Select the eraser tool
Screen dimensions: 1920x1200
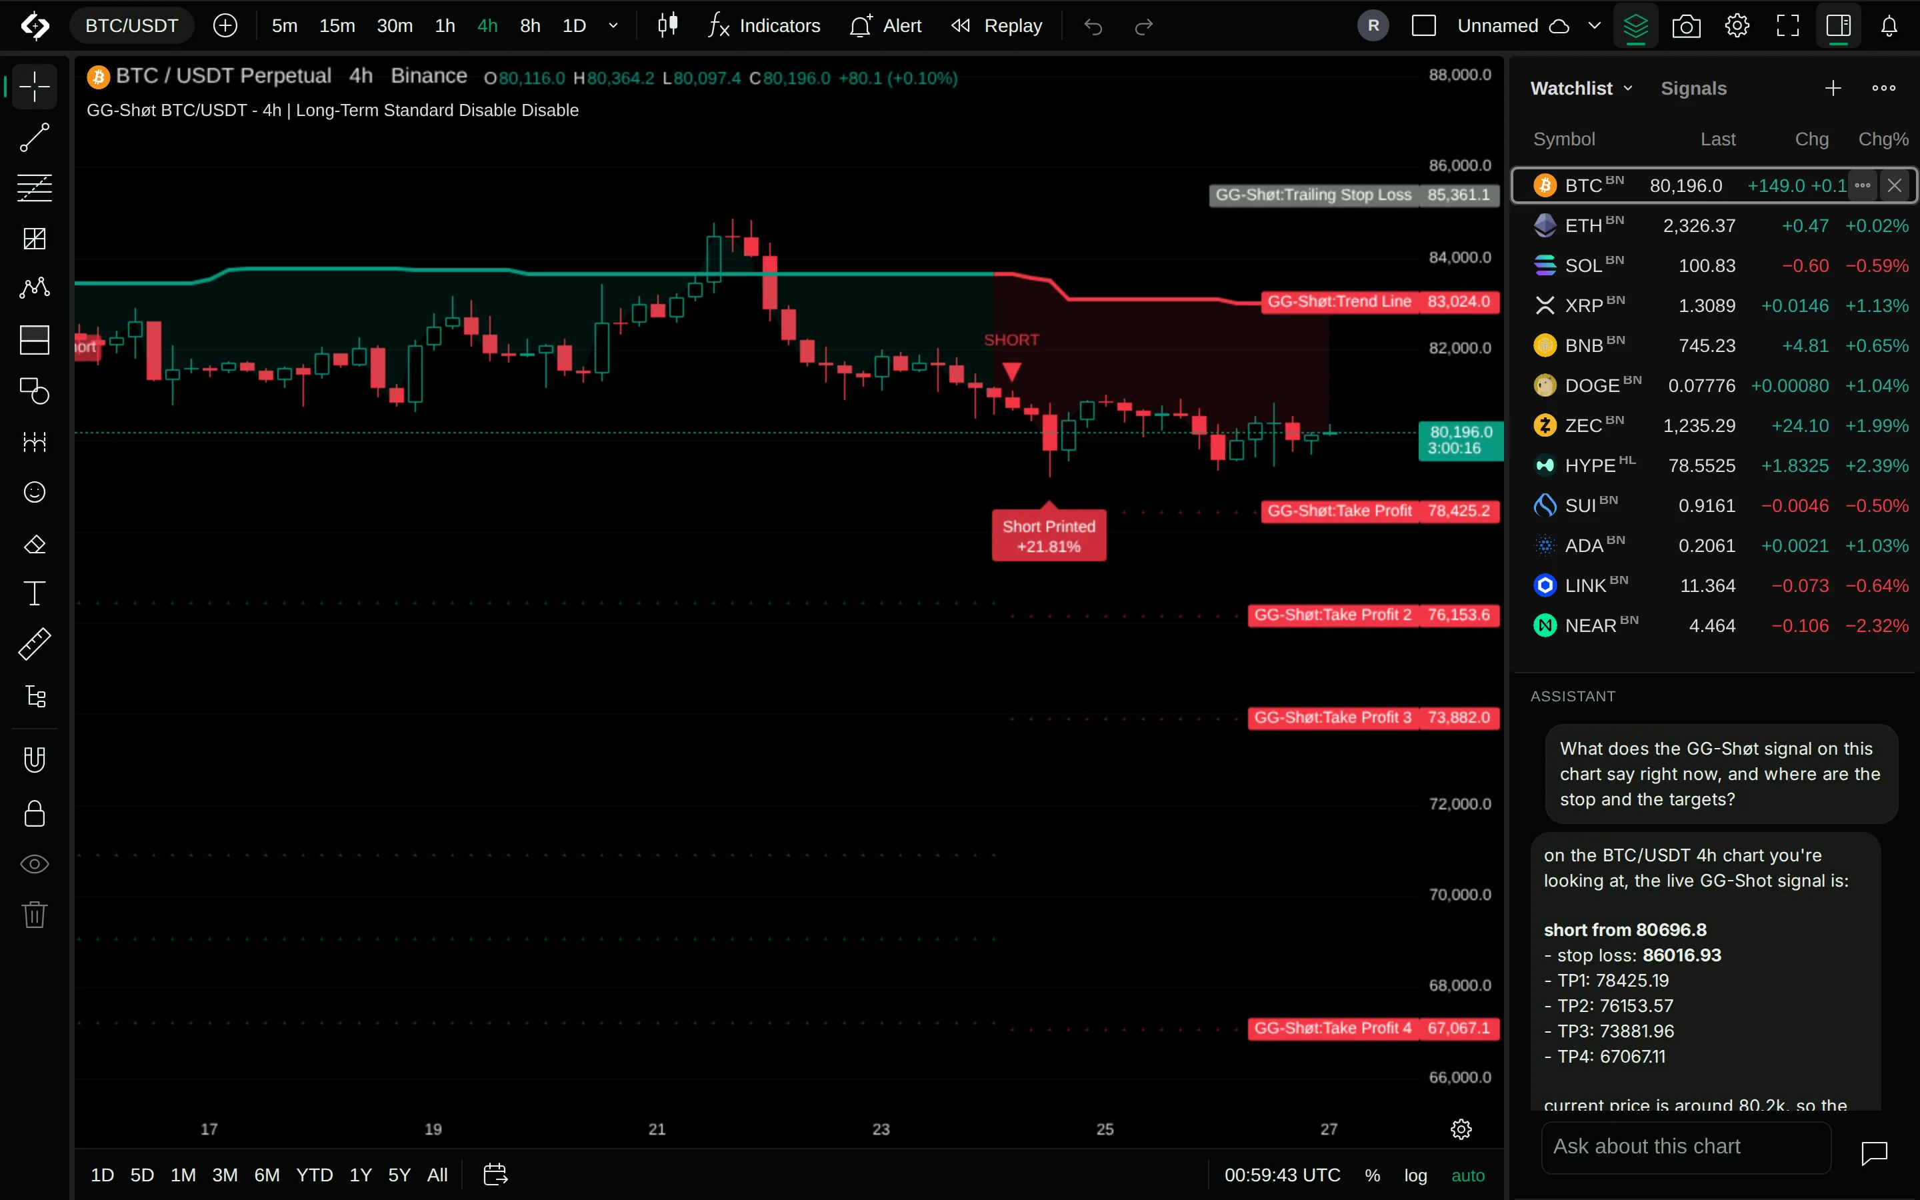click(34, 543)
